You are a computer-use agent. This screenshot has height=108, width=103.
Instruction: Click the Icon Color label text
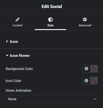tap(13, 81)
